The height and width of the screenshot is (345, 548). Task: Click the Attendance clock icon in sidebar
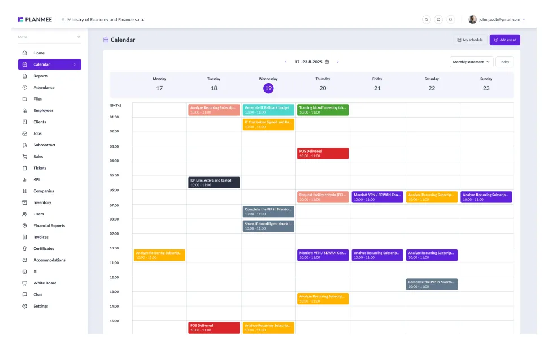click(x=24, y=88)
